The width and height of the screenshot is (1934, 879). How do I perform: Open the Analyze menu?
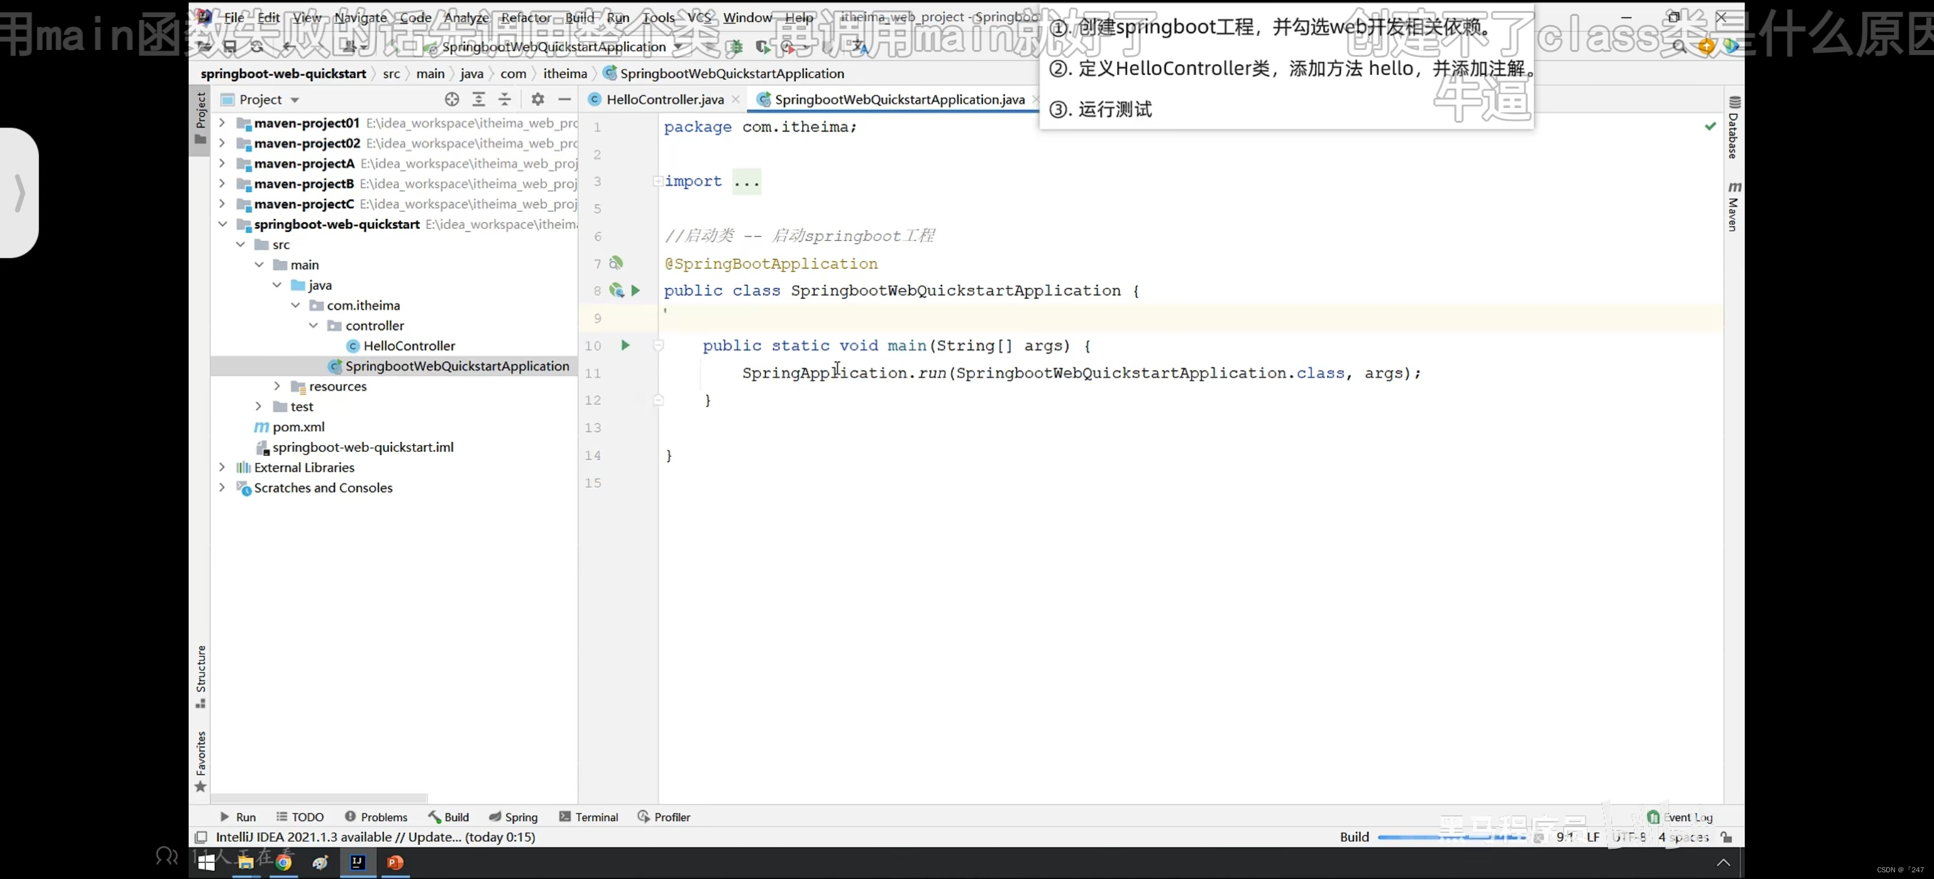click(x=466, y=17)
